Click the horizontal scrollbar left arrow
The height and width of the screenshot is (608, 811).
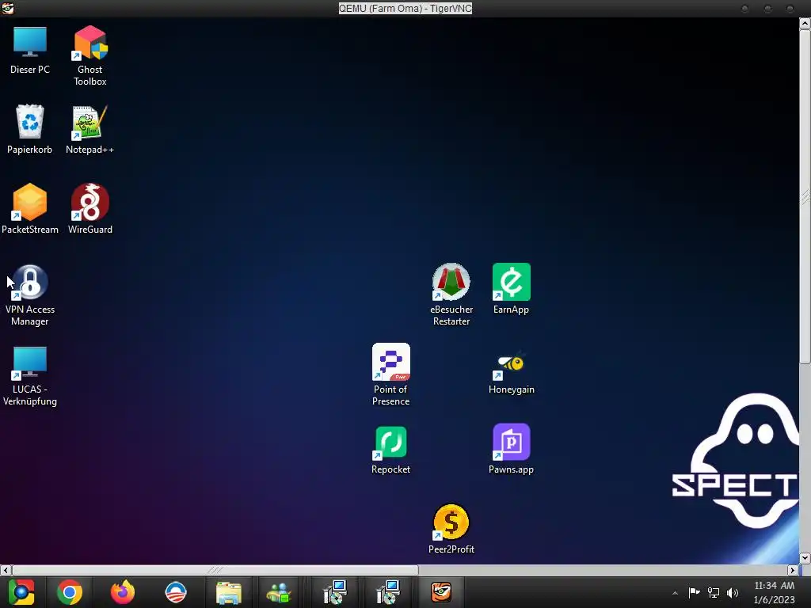tap(6, 570)
